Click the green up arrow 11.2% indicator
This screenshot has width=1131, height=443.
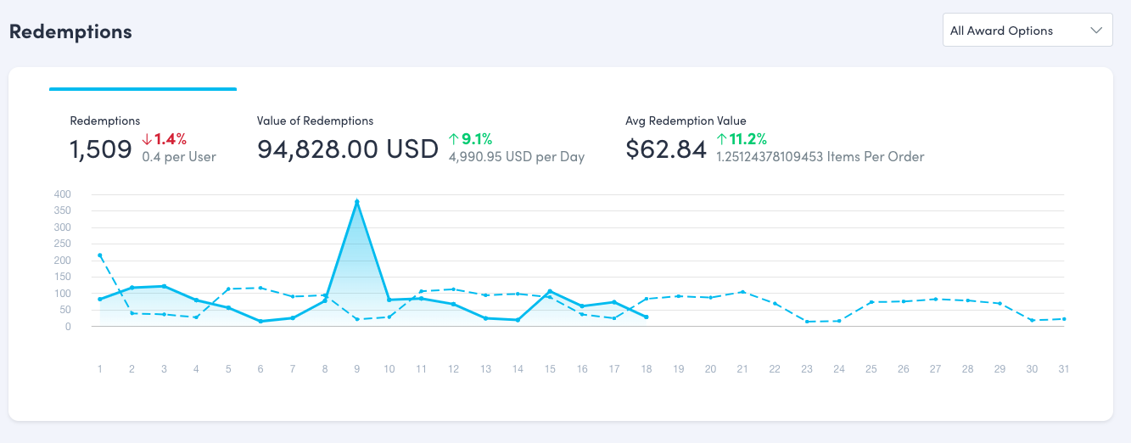[742, 139]
